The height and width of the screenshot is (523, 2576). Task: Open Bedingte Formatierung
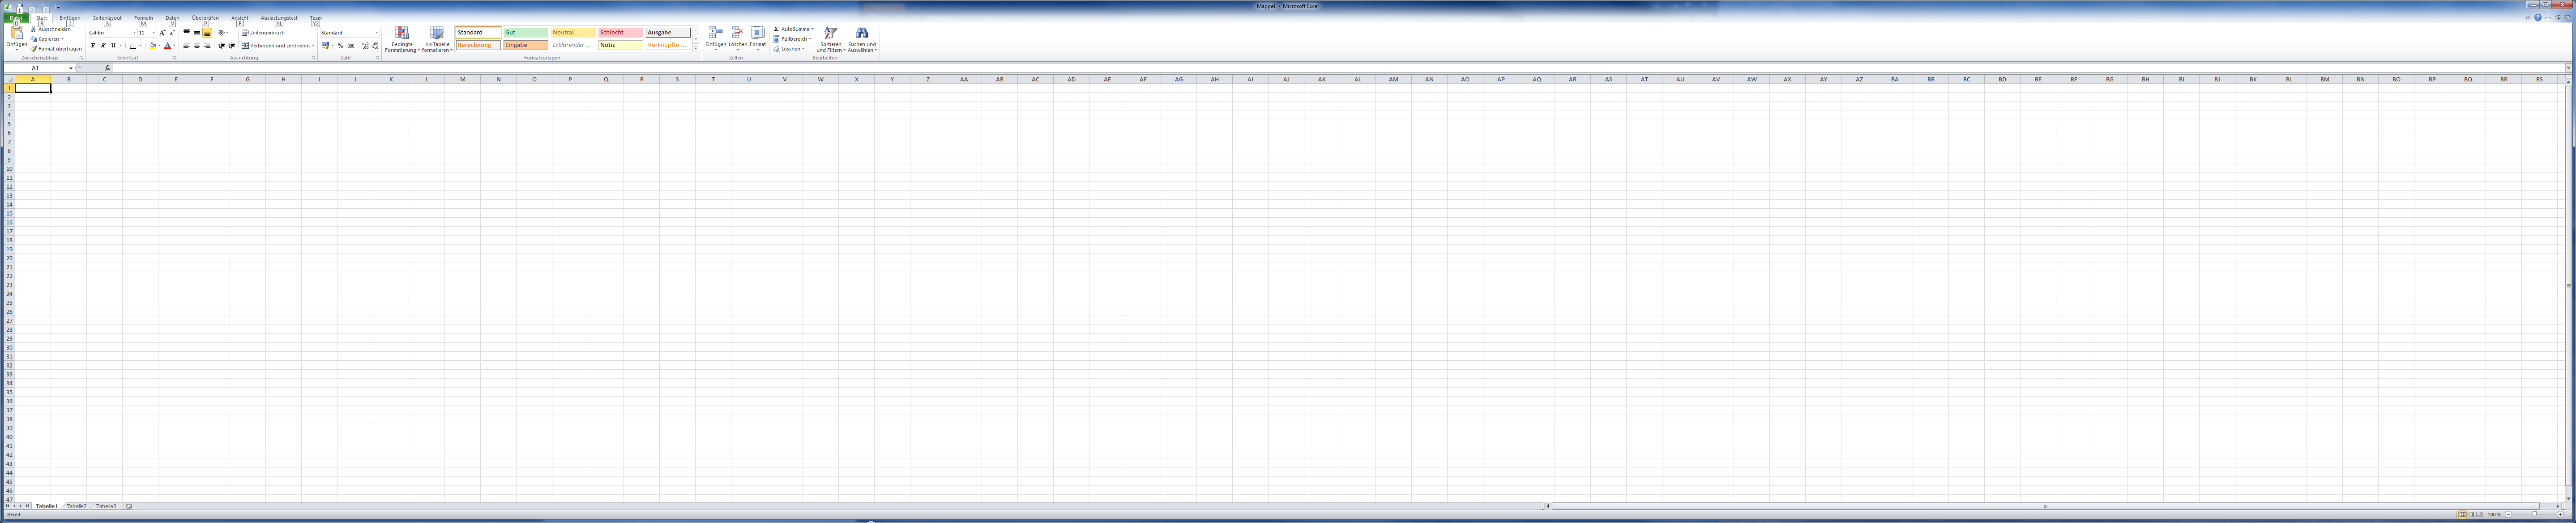pos(402,39)
